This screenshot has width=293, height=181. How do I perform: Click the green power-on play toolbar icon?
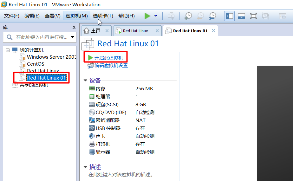click(147, 16)
